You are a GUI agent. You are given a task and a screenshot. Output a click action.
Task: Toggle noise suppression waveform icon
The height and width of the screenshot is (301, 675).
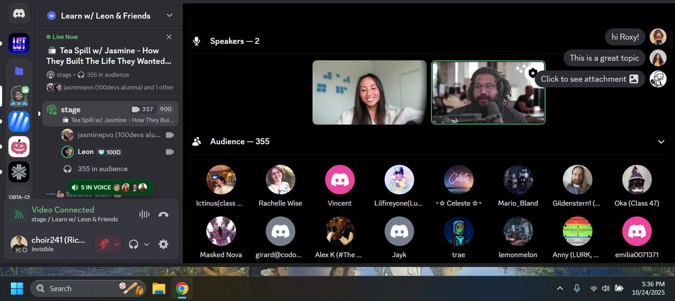[x=145, y=214]
